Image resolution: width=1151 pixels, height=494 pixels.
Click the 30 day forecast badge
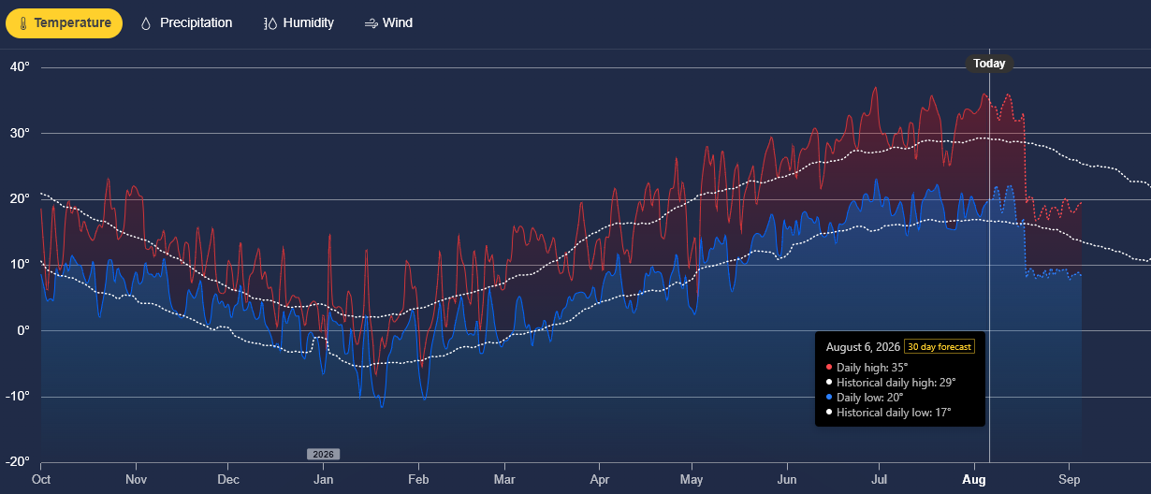point(940,347)
